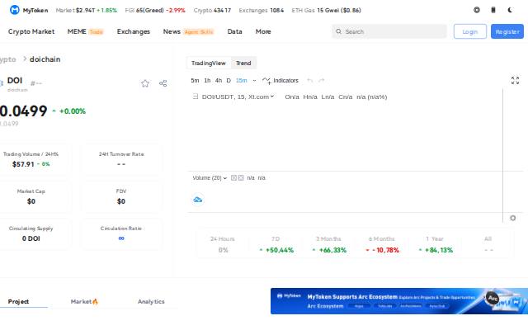
Task: Open MEME menu item
Action: 77,31
